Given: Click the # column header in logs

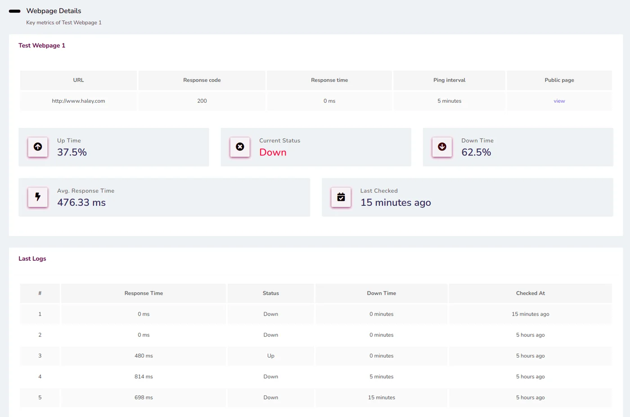Looking at the screenshot, I should [x=40, y=293].
